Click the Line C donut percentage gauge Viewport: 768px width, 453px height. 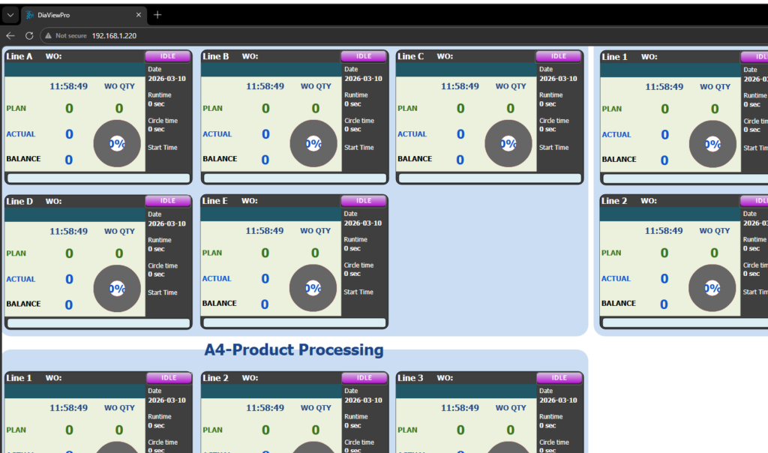pyautogui.click(x=508, y=144)
